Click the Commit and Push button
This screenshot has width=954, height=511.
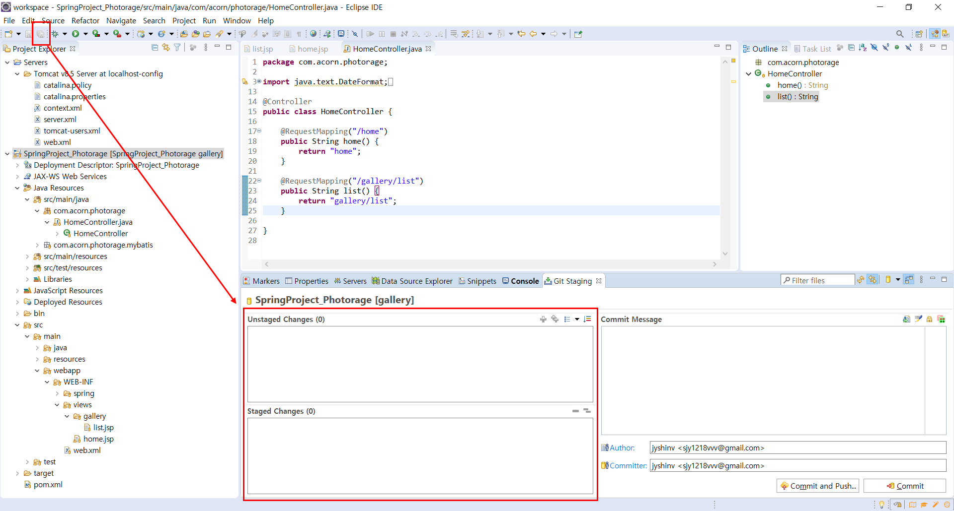coord(818,486)
